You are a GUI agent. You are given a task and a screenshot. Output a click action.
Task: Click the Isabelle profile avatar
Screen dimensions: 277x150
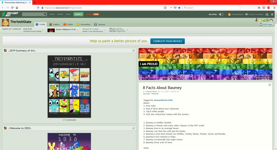(x=5, y=22)
